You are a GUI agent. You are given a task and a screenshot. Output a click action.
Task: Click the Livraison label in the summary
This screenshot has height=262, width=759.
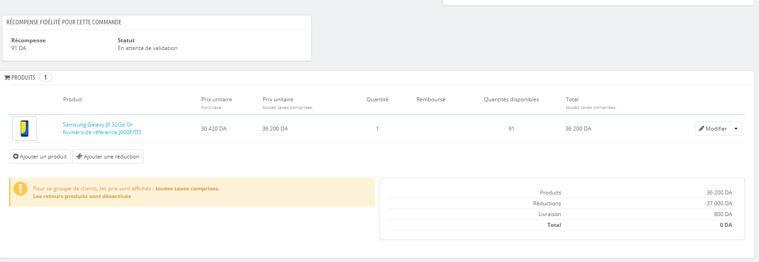pyautogui.click(x=550, y=214)
